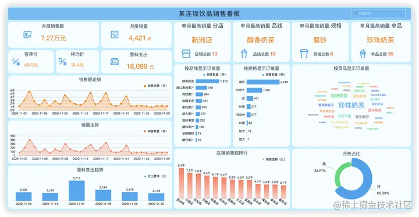This screenshot has width=419, height=217.
Task: Click the 5,711 material cost bar
Action: click(77, 191)
